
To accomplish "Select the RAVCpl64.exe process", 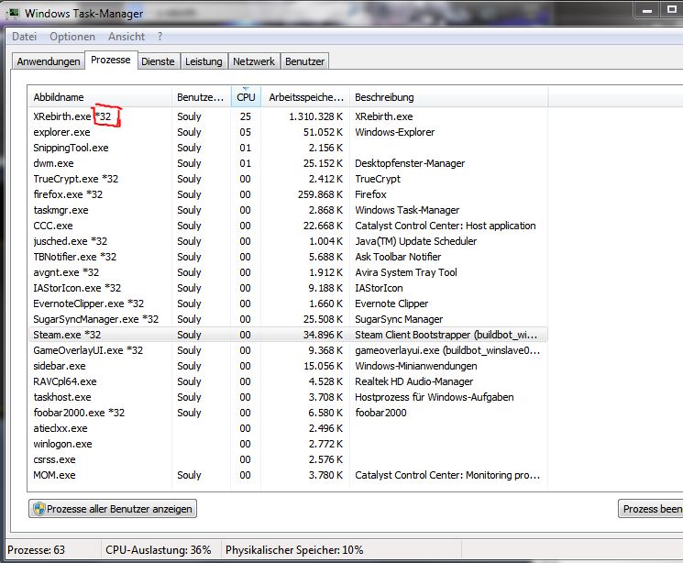I will 288,381.
